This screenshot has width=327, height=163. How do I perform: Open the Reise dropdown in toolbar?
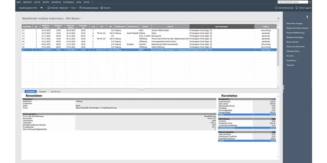74,8
